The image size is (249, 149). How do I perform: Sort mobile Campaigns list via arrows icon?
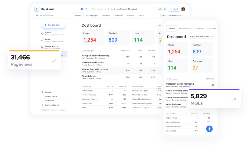coord(167,79)
